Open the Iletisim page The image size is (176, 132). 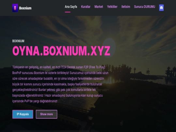[126, 7]
